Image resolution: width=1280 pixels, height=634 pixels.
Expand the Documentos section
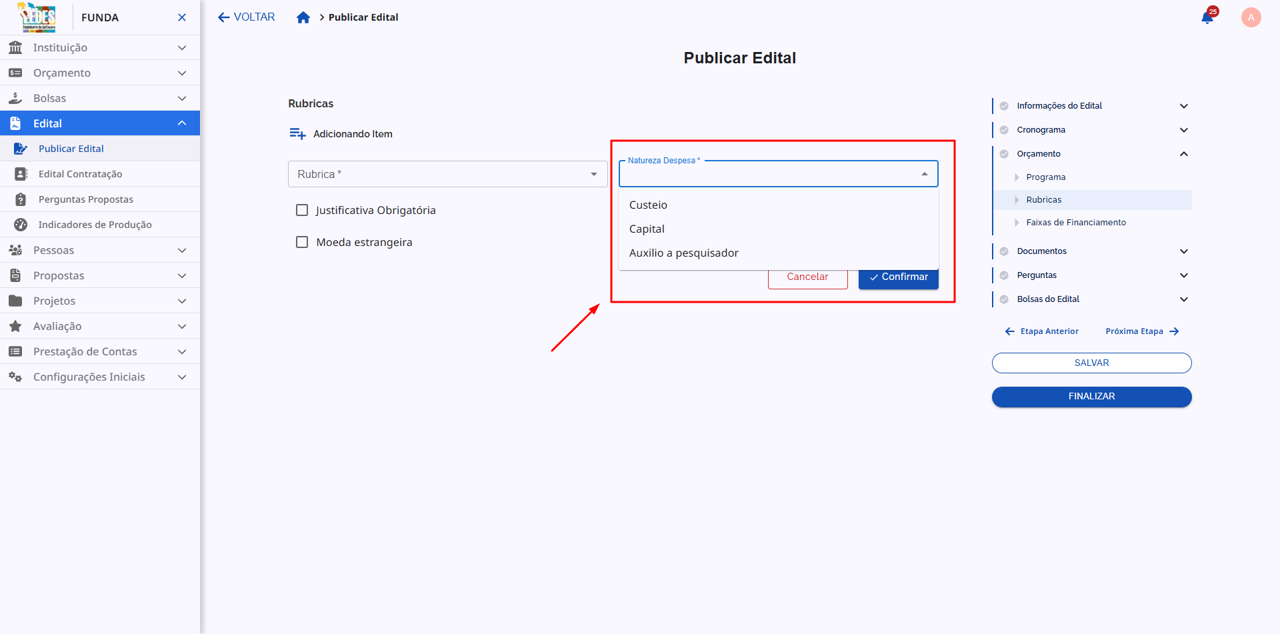click(x=1184, y=251)
